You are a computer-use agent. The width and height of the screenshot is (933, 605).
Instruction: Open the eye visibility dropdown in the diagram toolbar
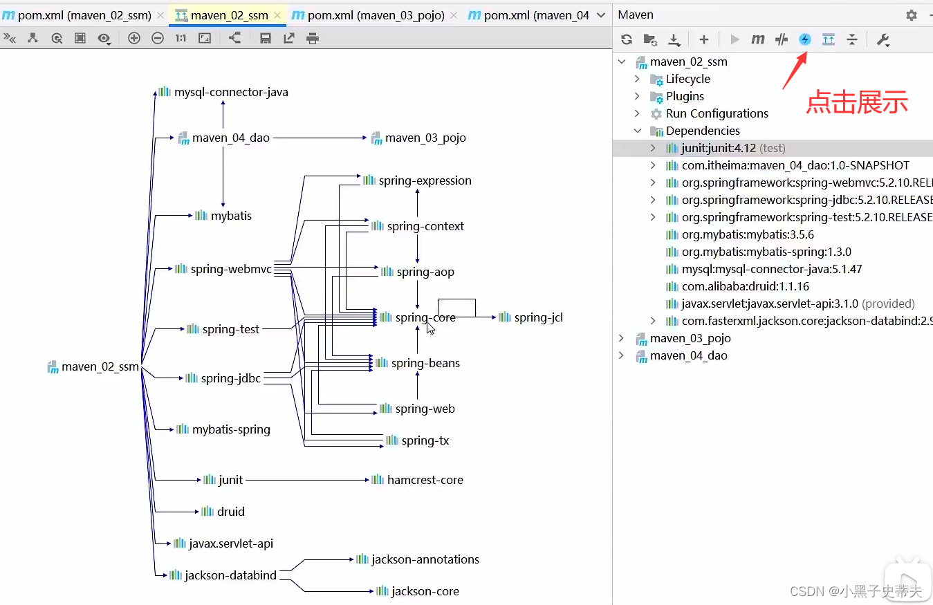(x=105, y=39)
